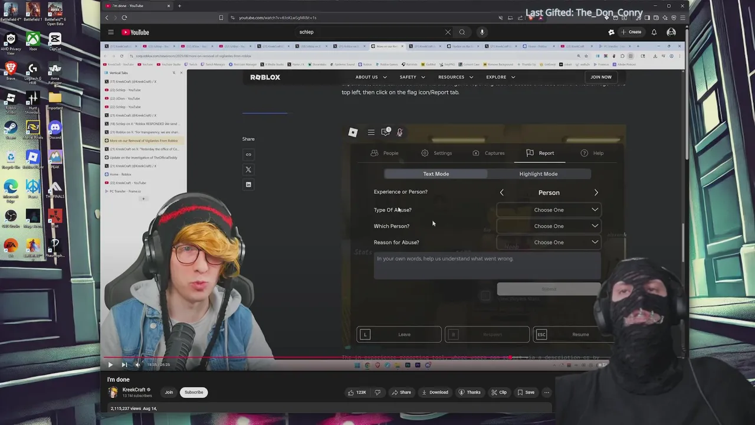This screenshot has height=425, width=755.
Task: Open Brave desktop shortcut
Action: (x=10, y=71)
